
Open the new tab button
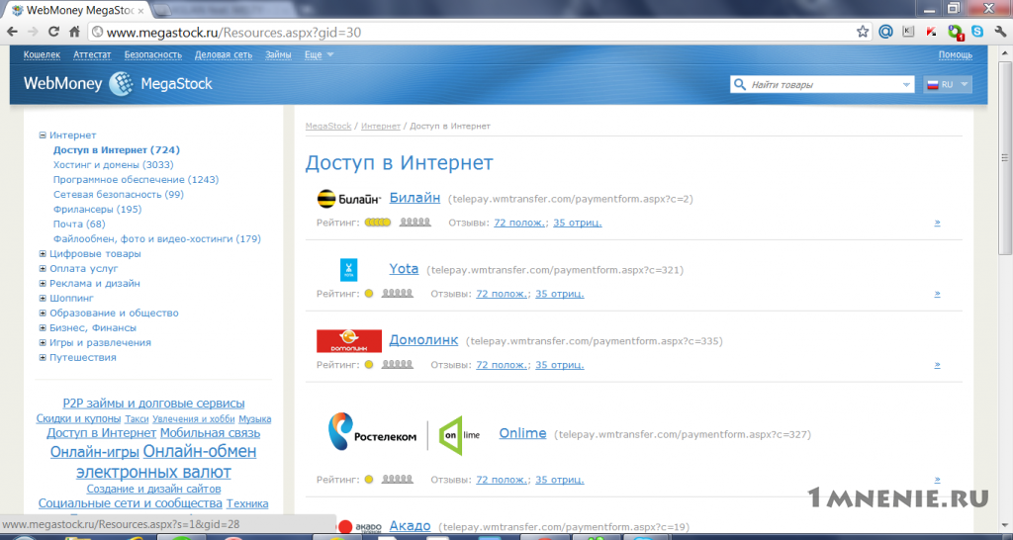coord(163,10)
